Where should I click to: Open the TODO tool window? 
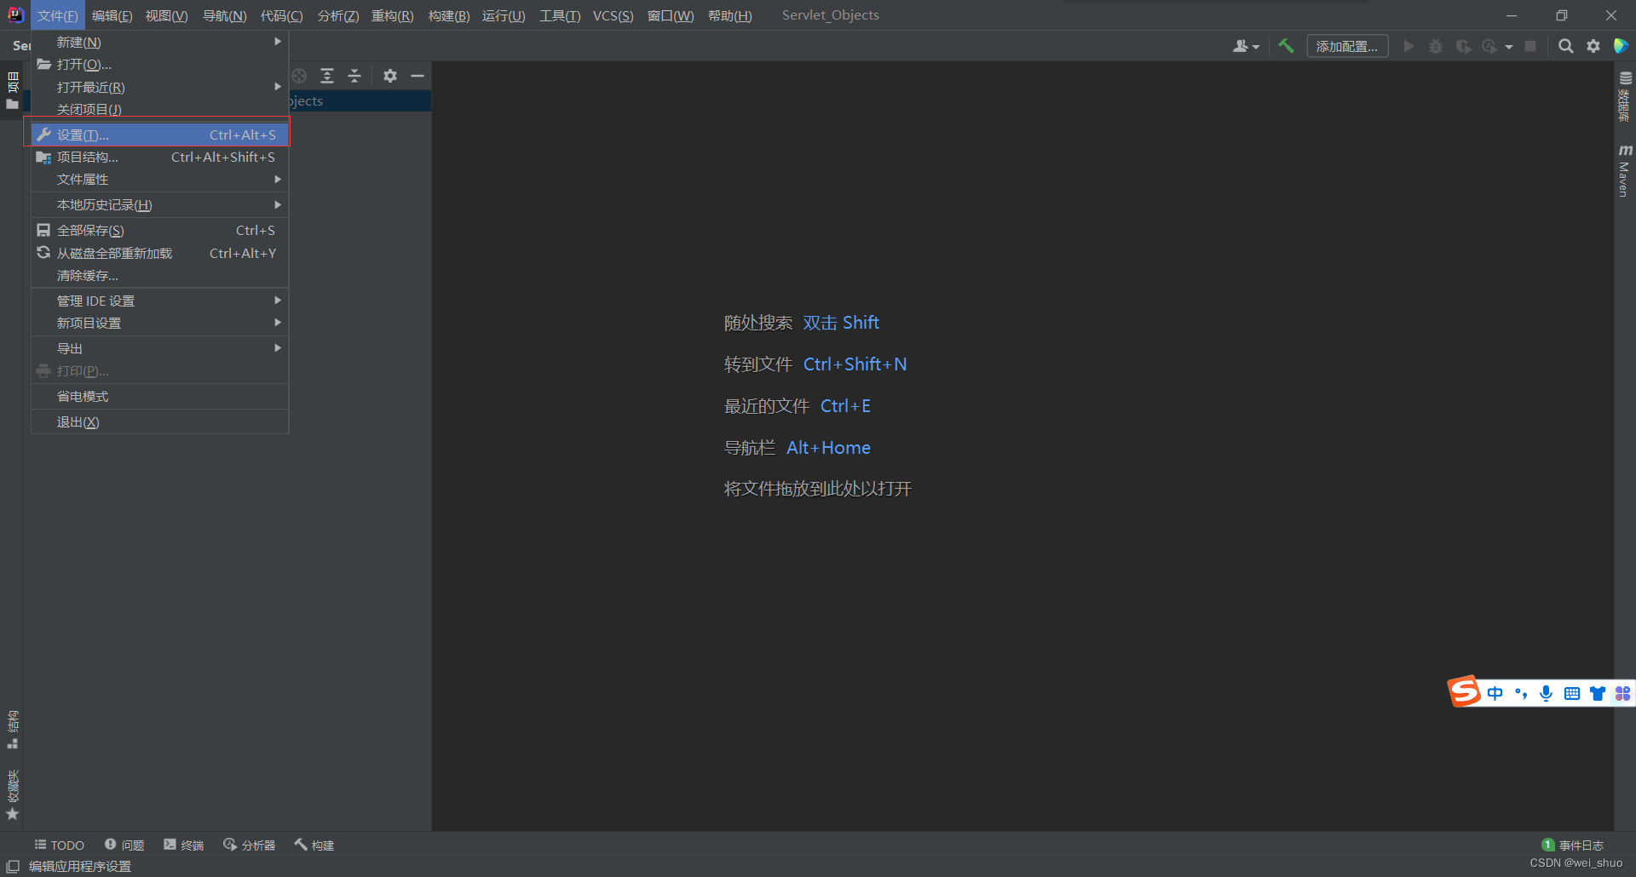(60, 845)
